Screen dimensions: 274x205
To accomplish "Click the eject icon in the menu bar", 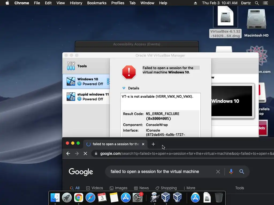I will coord(195,3).
